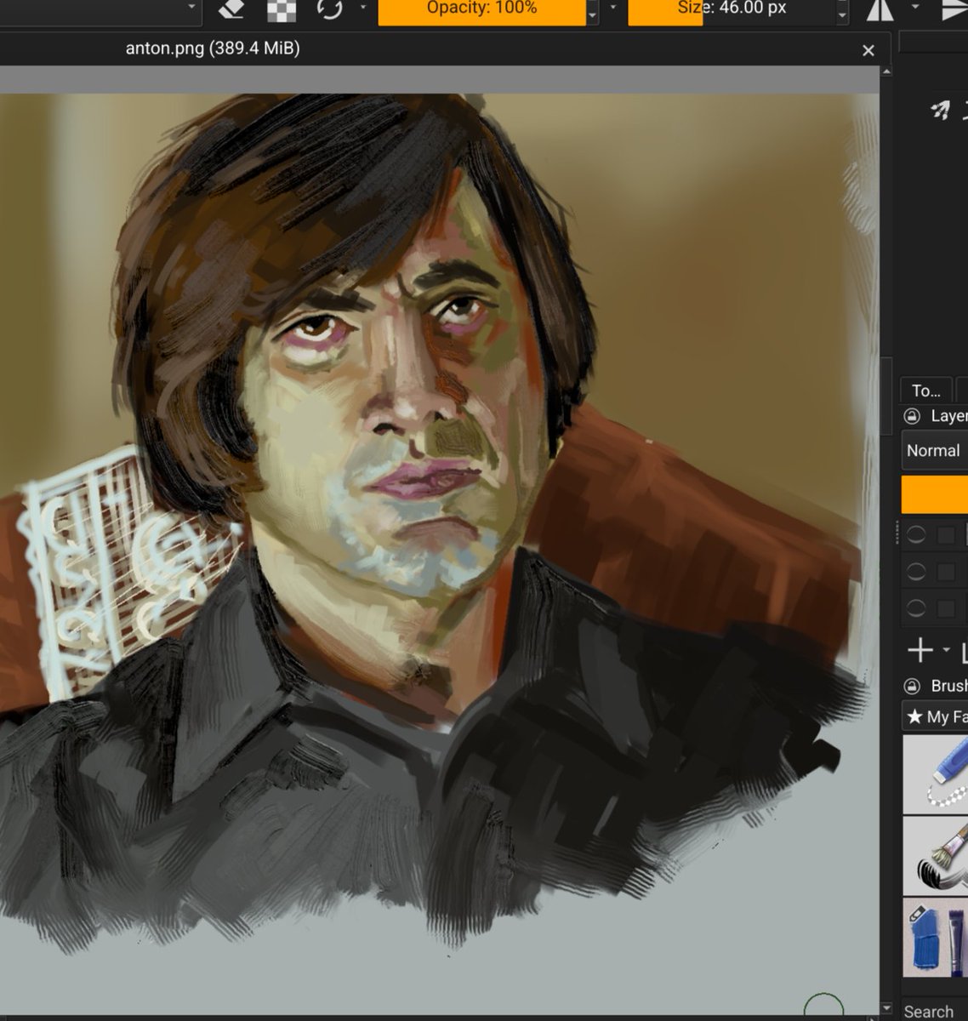Viewport: 968px width, 1021px height.
Task: Click the Opacity 100% slider
Action: pyautogui.click(x=481, y=11)
